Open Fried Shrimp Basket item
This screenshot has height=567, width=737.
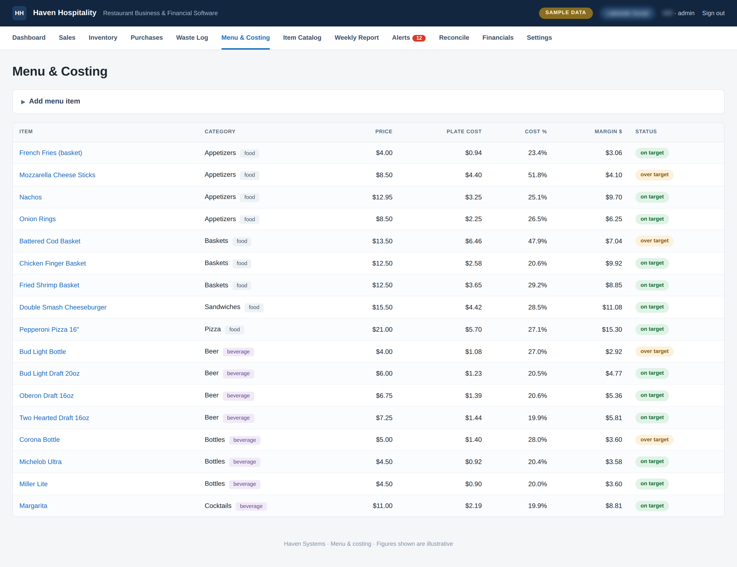click(49, 285)
